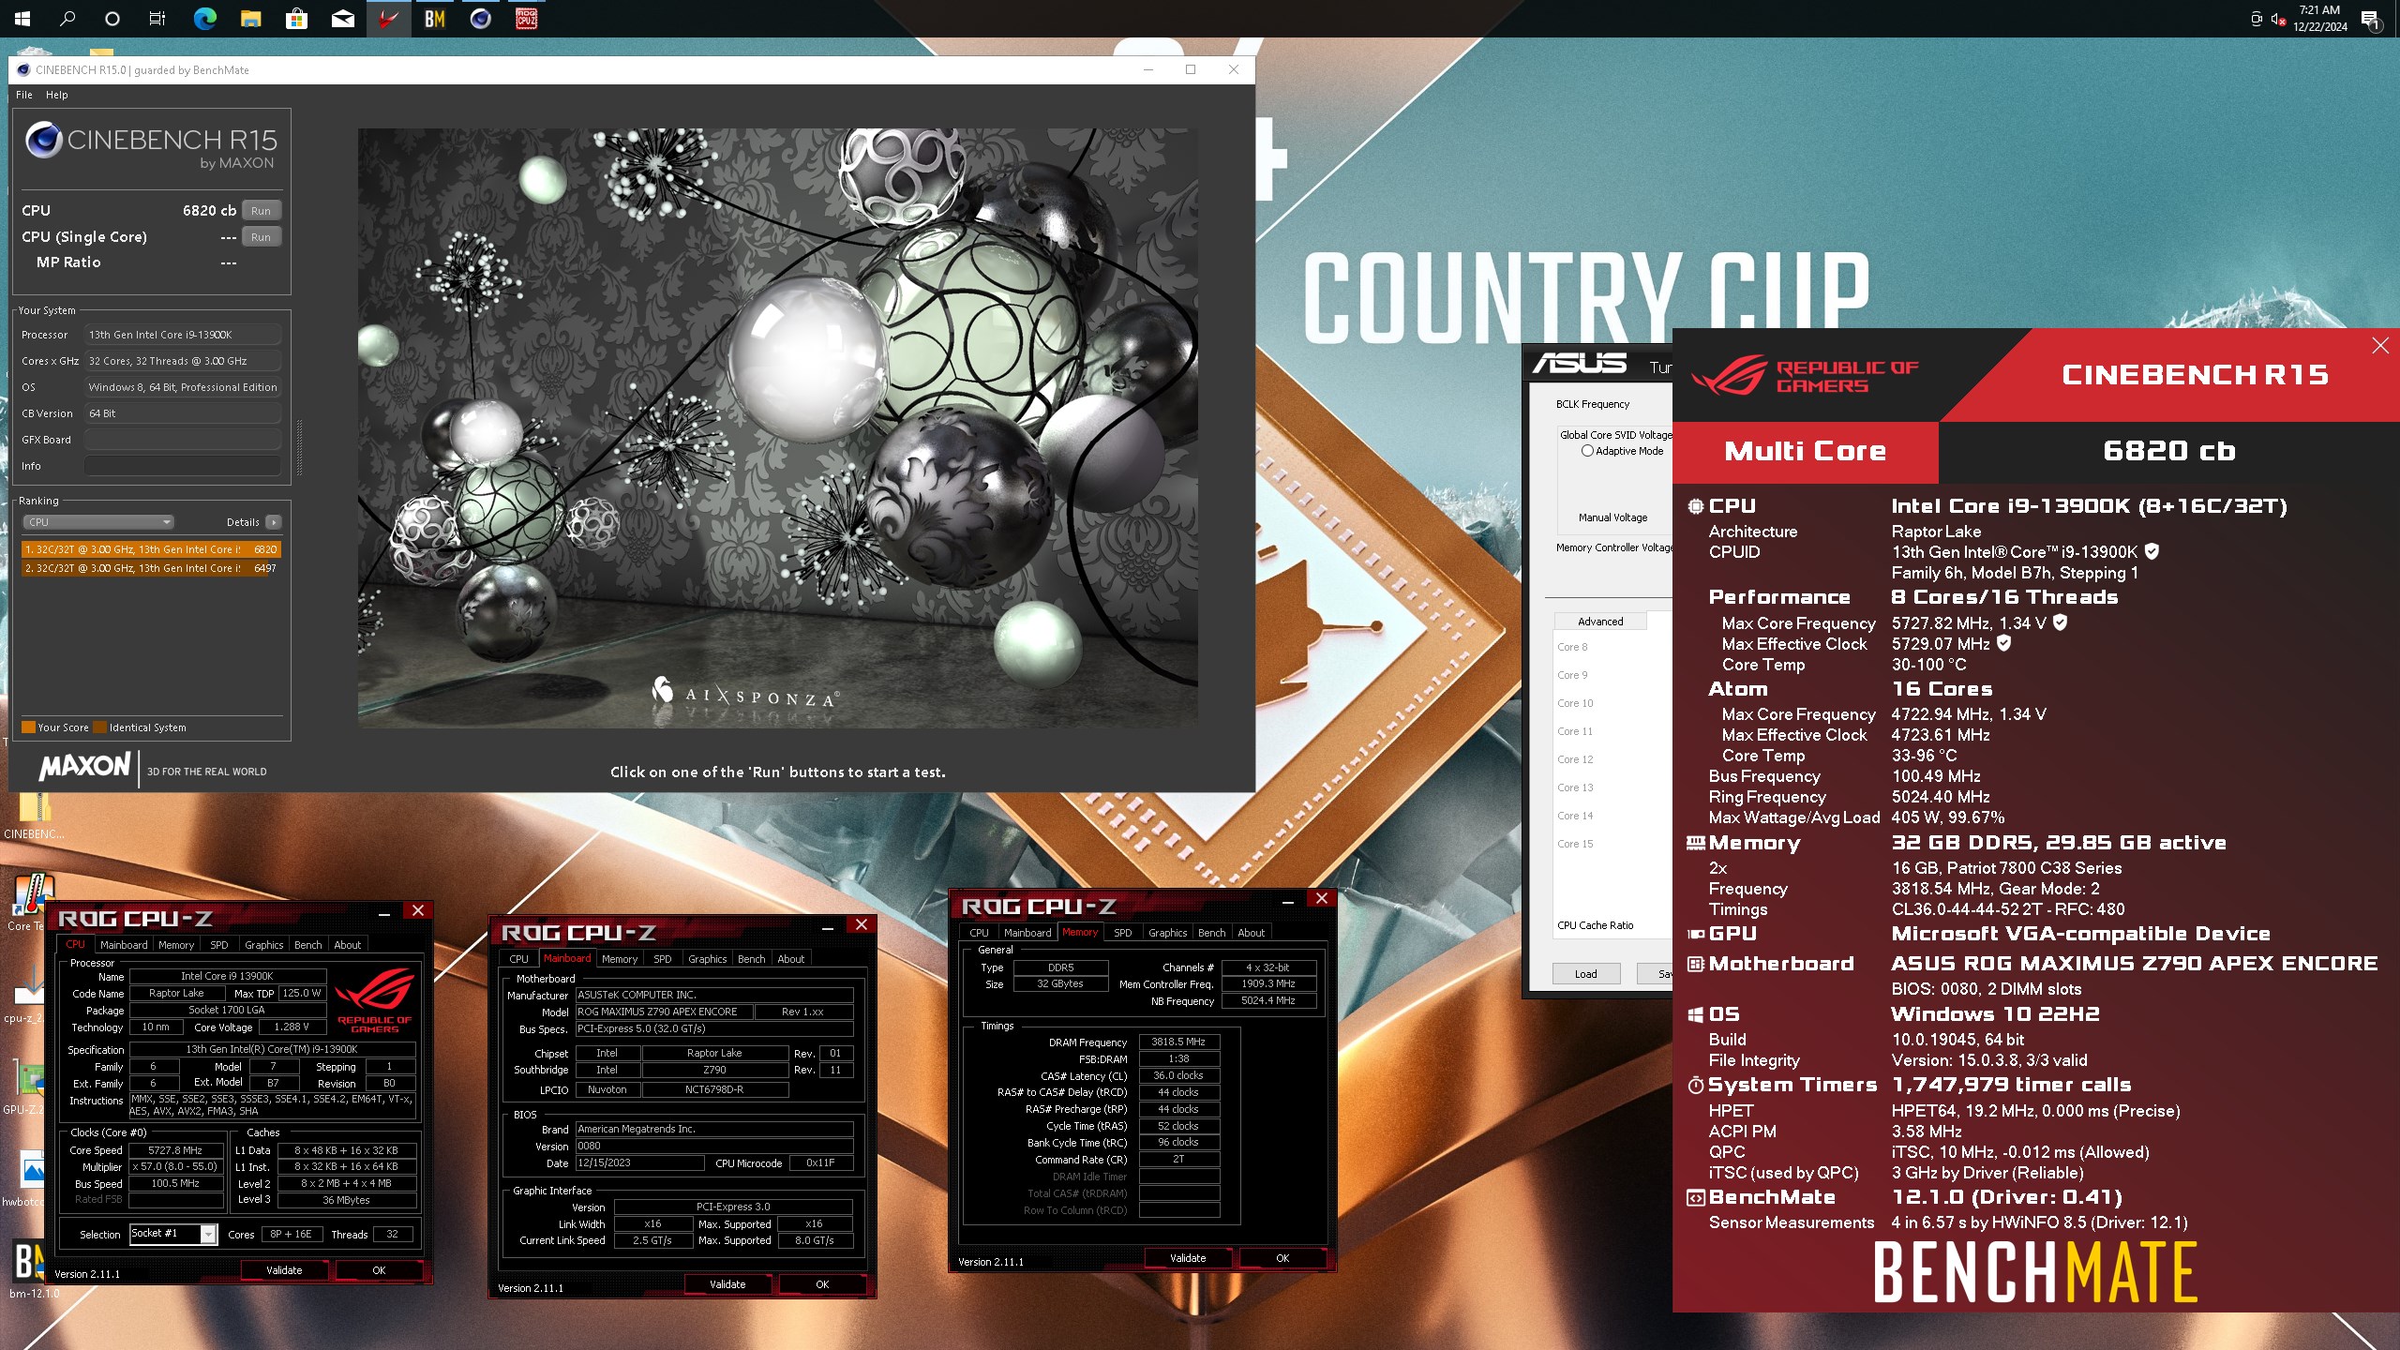Click Core 8 label in TurboV
This screenshot has height=1350, width=2400.
(1572, 647)
